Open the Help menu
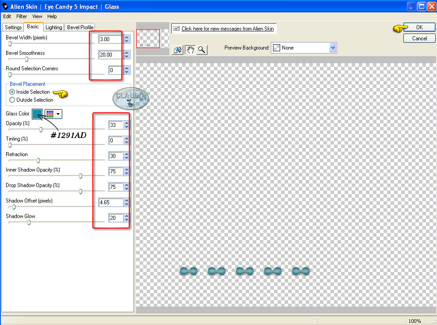437x325 pixels. pyautogui.click(x=52, y=16)
